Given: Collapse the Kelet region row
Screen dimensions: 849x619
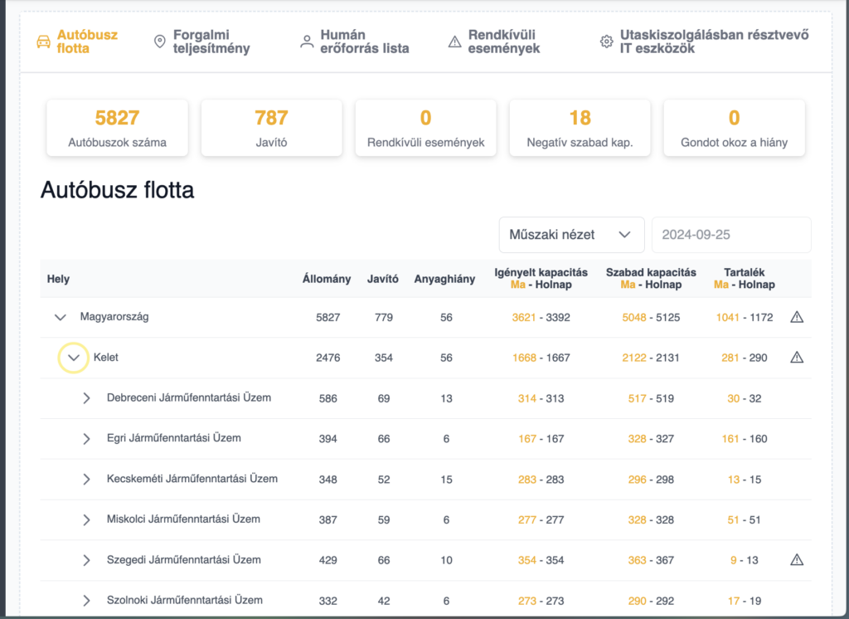Looking at the screenshot, I should click(74, 358).
